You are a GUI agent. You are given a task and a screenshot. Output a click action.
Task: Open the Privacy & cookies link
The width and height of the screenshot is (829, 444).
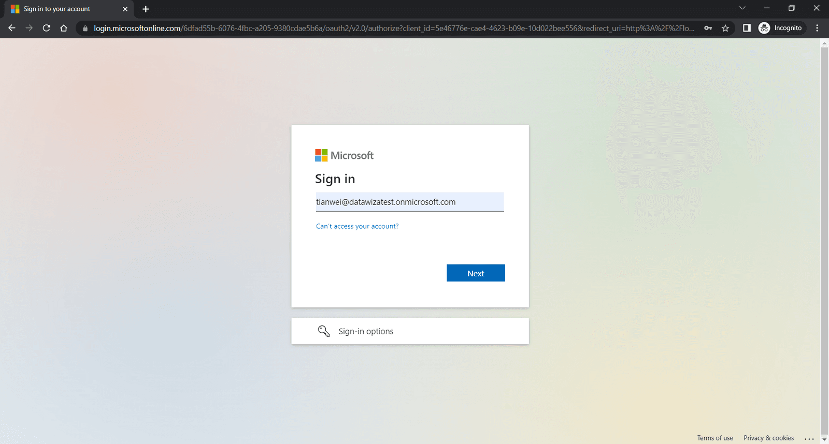(x=768, y=438)
